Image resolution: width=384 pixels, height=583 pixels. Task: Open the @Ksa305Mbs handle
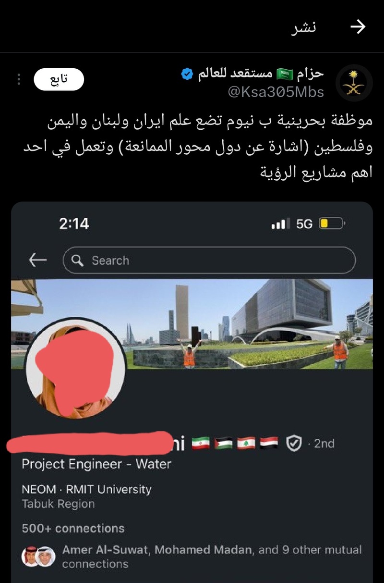coord(276,92)
